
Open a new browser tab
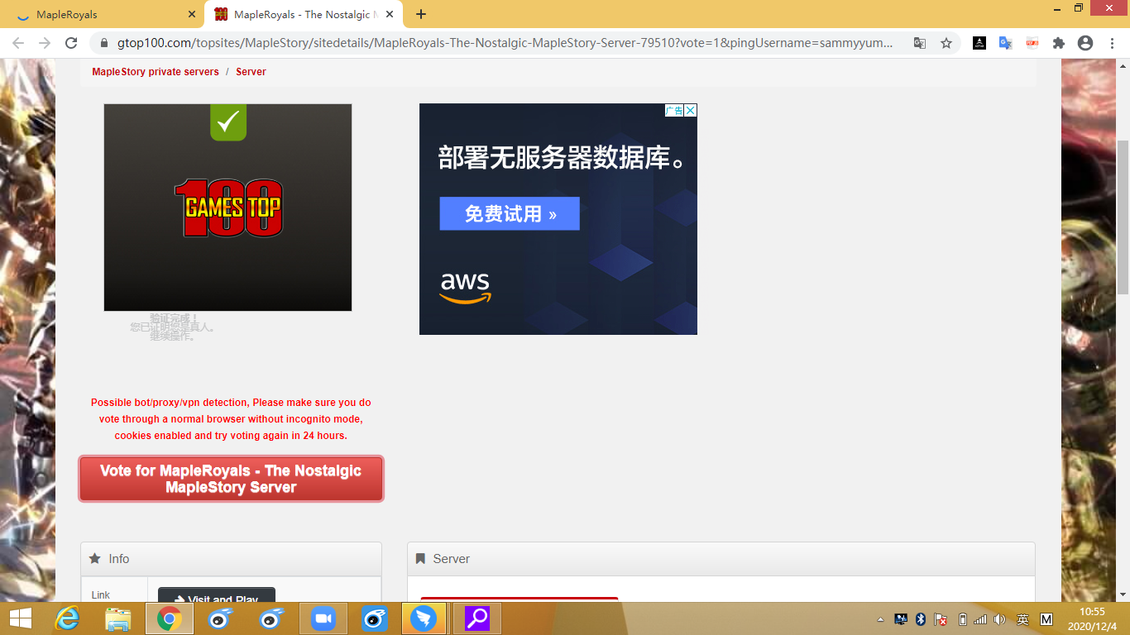[x=421, y=14]
